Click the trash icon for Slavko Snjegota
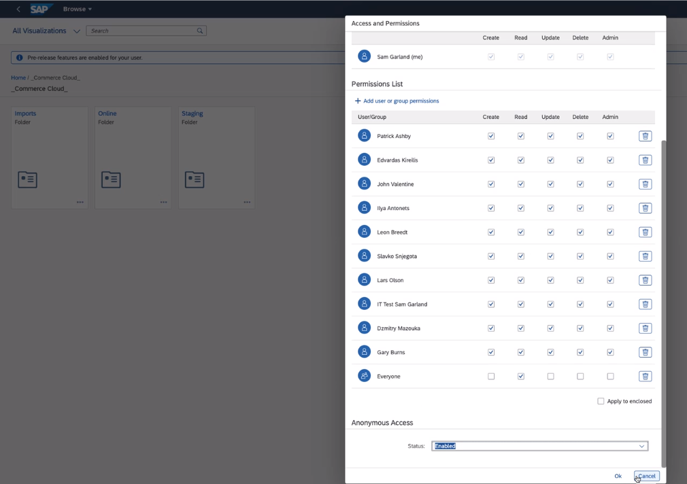The width and height of the screenshot is (687, 484). [x=645, y=256]
